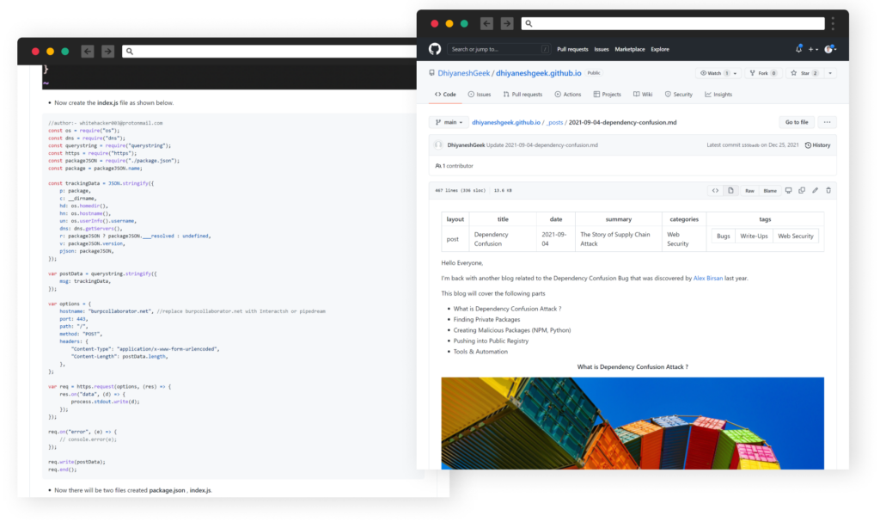Open the latest commit hash link
This screenshot has width=880, height=522.
pyautogui.click(x=750, y=145)
